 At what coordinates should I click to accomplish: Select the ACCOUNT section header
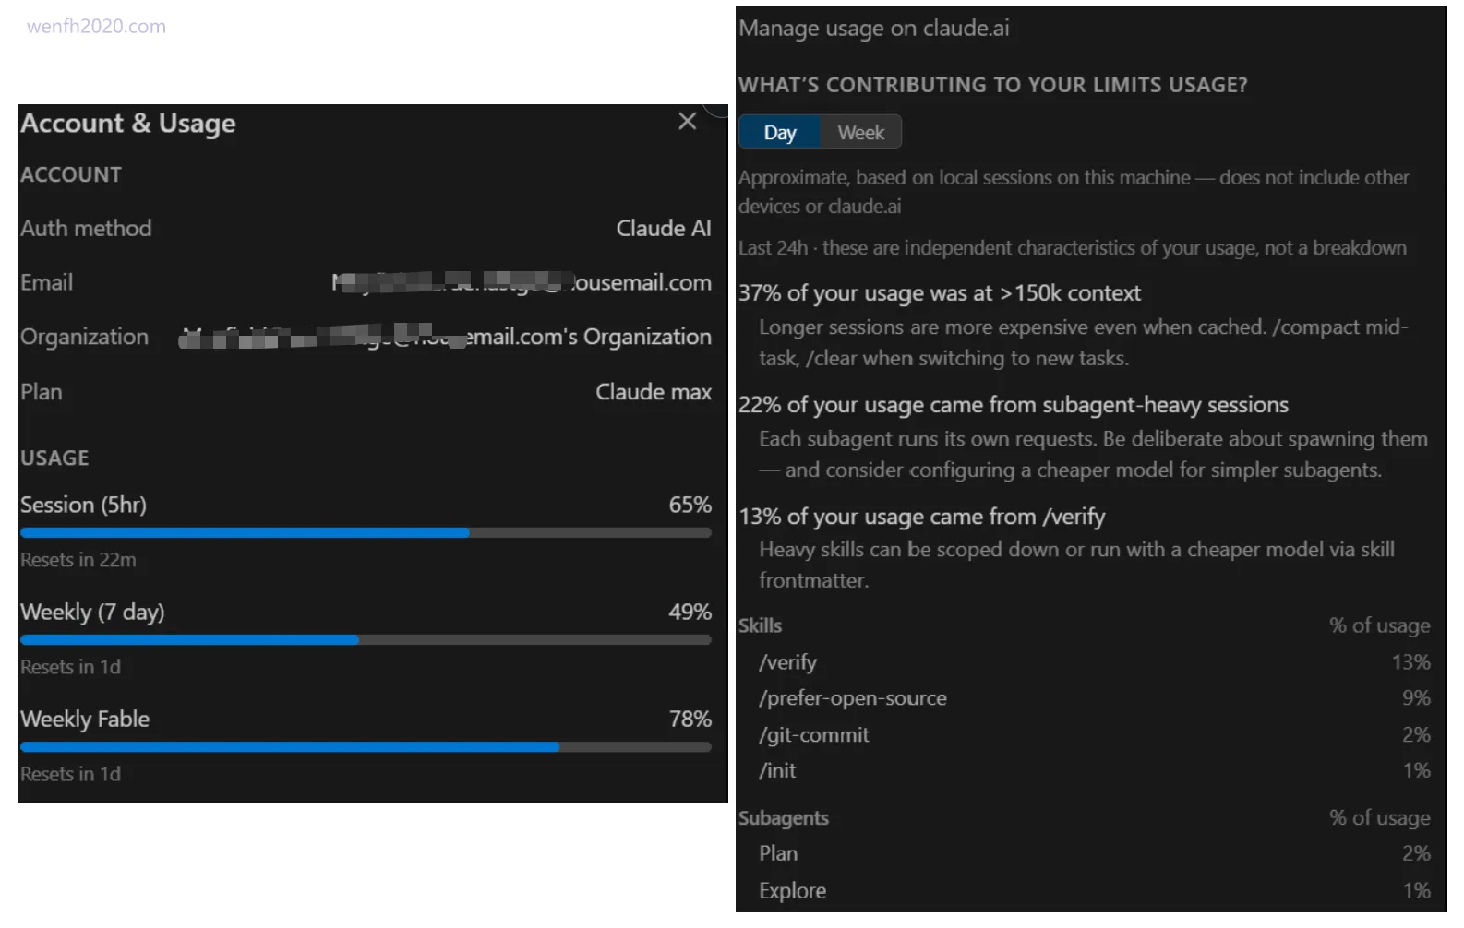pyautogui.click(x=71, y=175)
